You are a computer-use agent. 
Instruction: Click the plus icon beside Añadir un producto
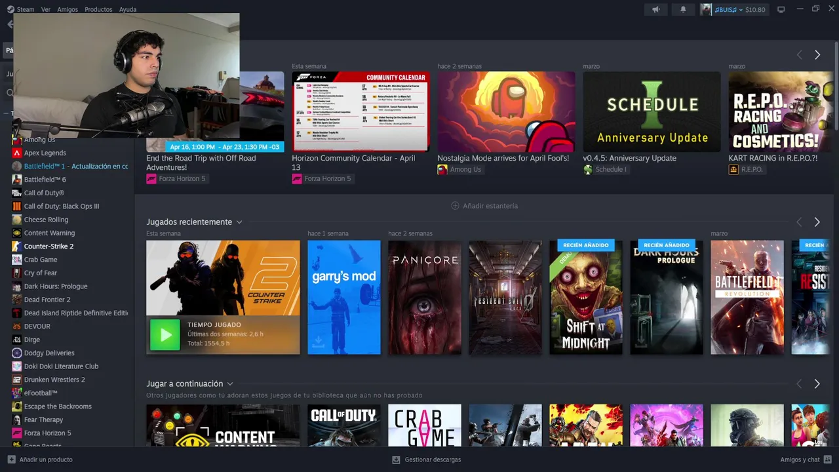(x=11, y=460)
